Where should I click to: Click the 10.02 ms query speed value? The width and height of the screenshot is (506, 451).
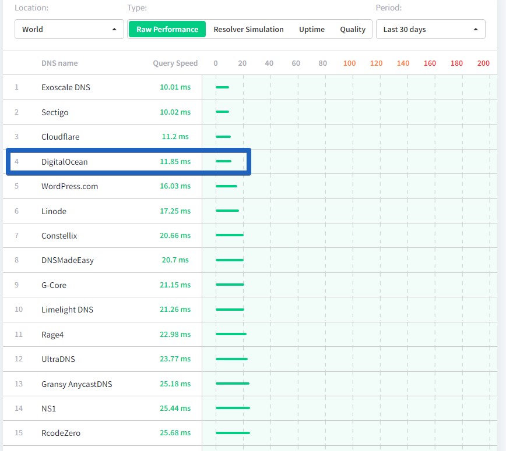175,112
